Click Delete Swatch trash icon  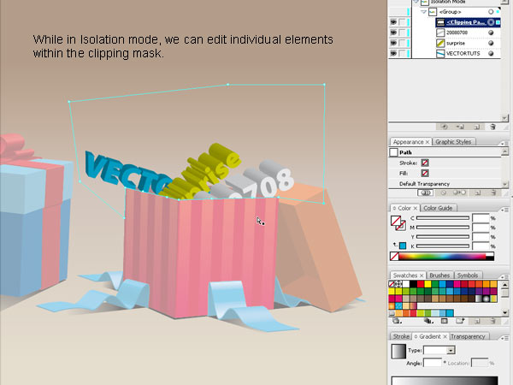pos(492,321)
